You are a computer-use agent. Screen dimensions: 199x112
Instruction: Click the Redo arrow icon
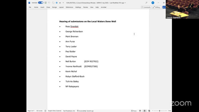coord(53,3)
